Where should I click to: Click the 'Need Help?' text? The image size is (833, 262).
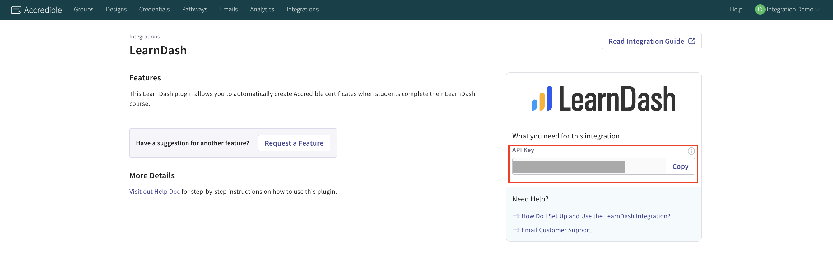tap(530, 199)
